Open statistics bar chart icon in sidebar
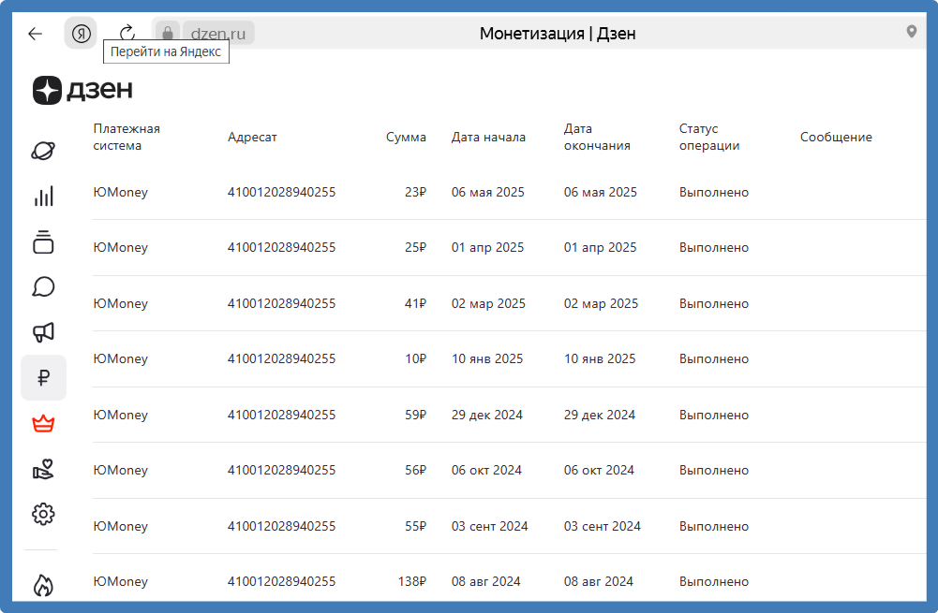This screenshot has width=938, height=613. pyautogui.click(x=44, y=196)
